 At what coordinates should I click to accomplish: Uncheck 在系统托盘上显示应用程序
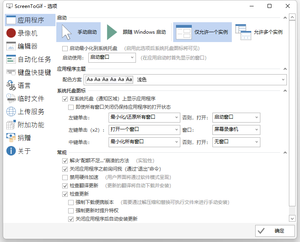[65, 99]
